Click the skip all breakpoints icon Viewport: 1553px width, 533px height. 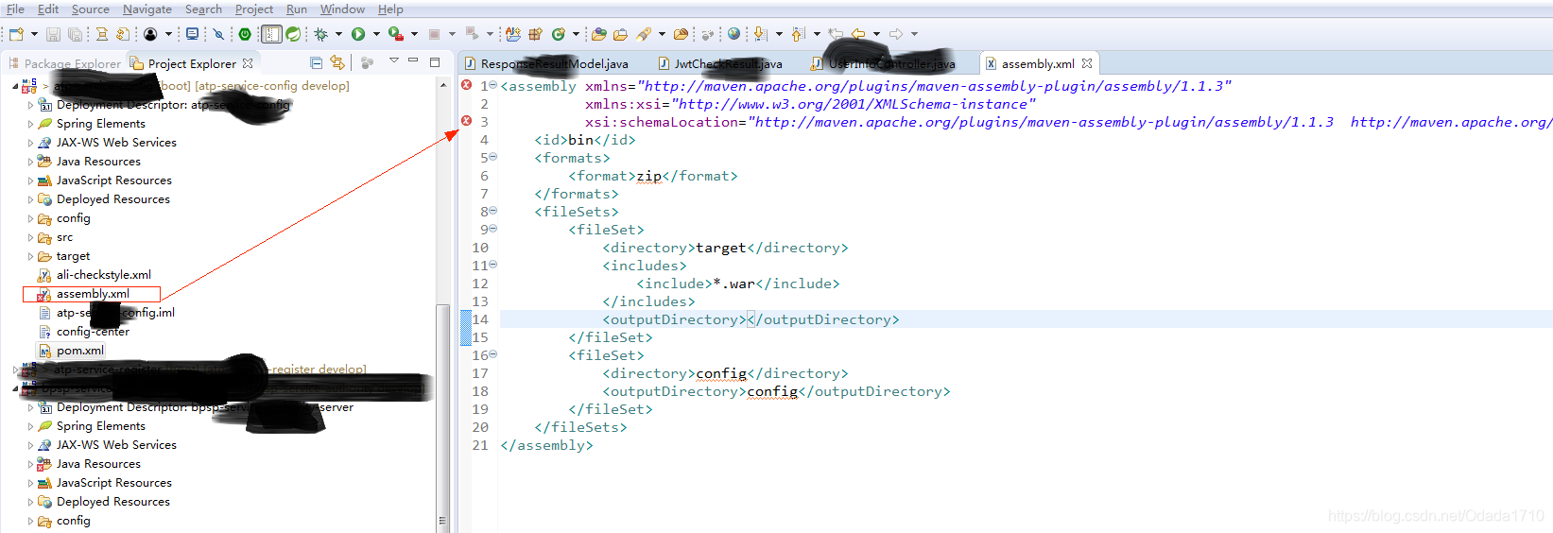click(x=218, y=34)
